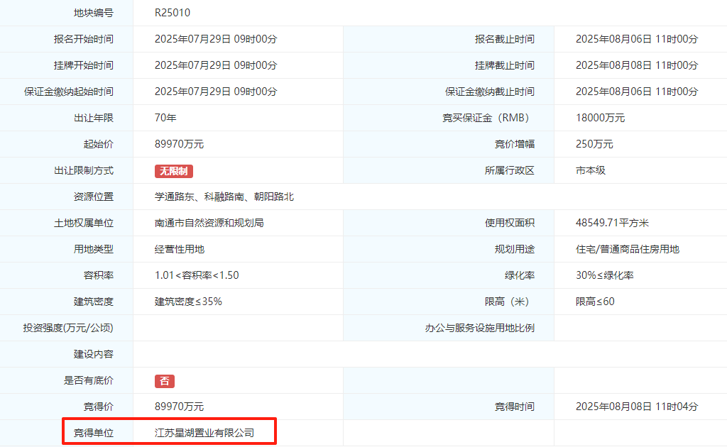Click the 挂牌截止时间 label
The height and width of the screenshot is (447, 727).
click(x=505, y=65)
